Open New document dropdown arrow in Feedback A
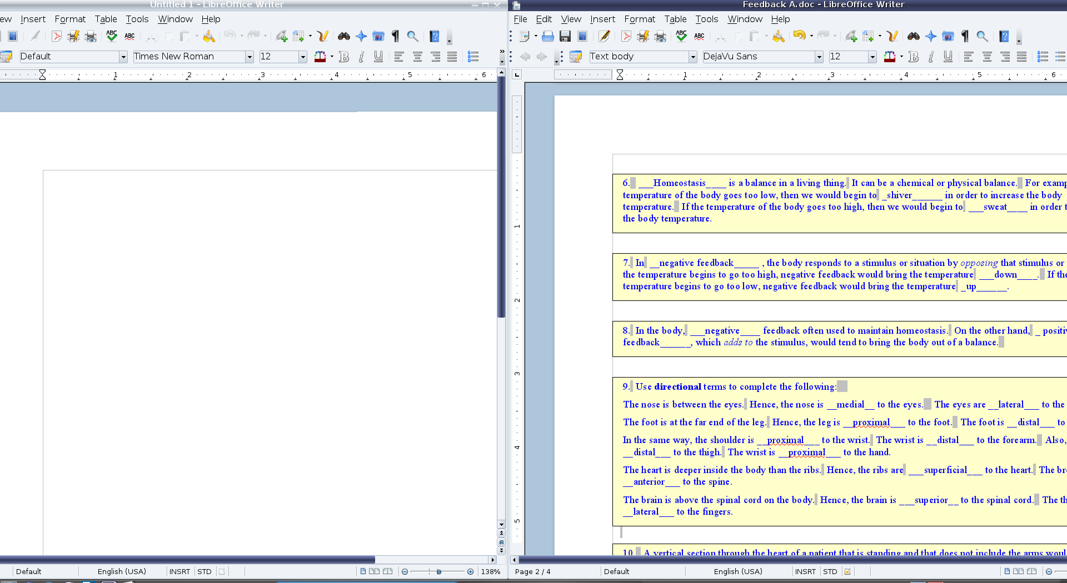Screen dimensions: 1067x583 pyautogui.click(x=536, y=36)
